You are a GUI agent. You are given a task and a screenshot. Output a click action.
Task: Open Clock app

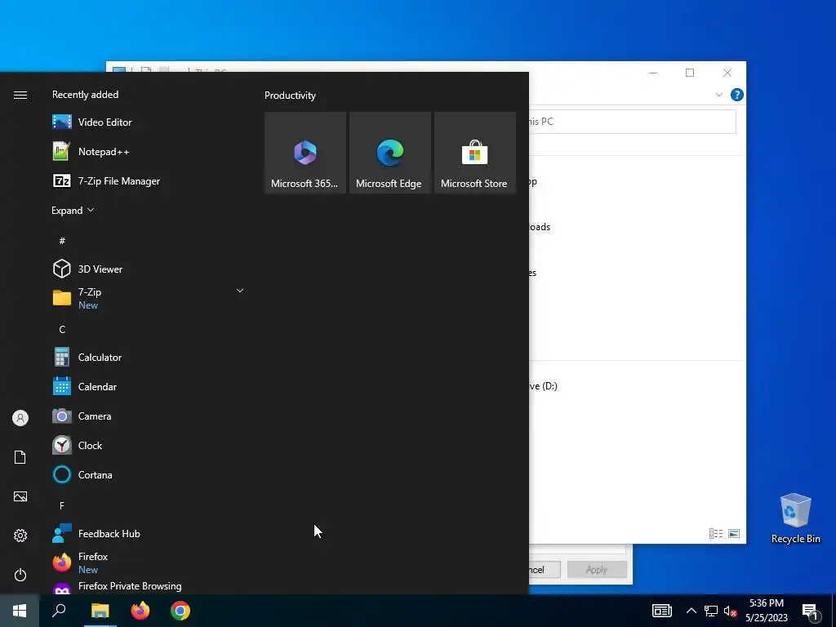pyautogui.click(x=149, y=445)
